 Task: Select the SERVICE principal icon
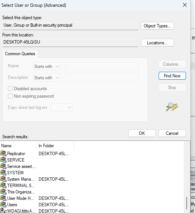(3, 160)
